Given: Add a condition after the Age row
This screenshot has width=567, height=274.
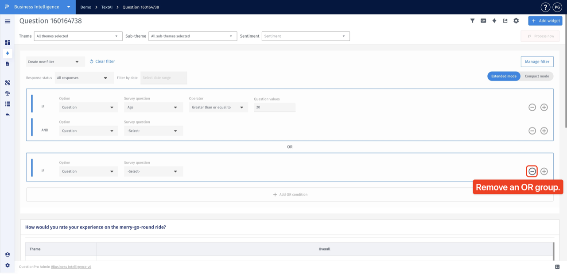Looking at the screenshot, I should [x=544, y=107].
